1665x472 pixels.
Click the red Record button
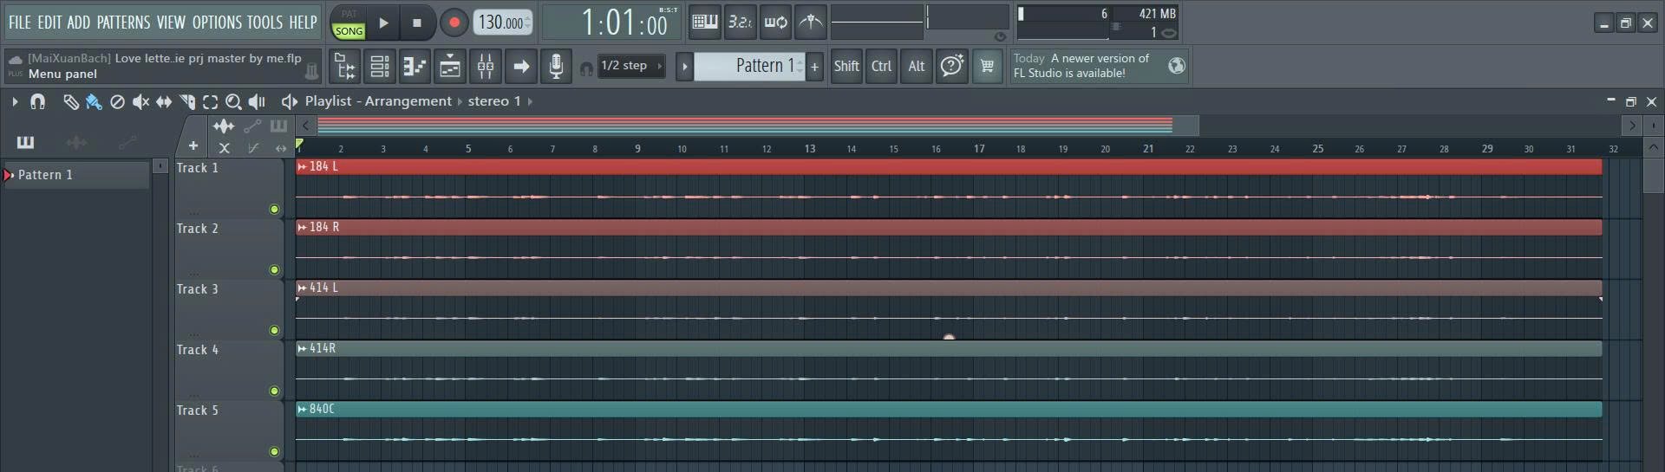tap(454, 23)
